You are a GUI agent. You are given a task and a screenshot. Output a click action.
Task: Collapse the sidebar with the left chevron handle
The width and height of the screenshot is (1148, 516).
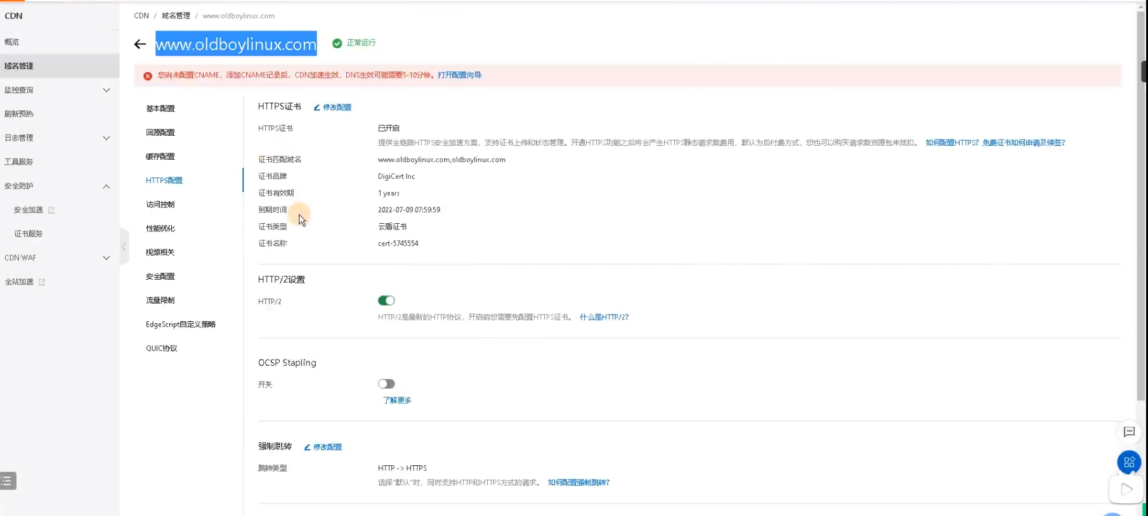click(124, 247)
